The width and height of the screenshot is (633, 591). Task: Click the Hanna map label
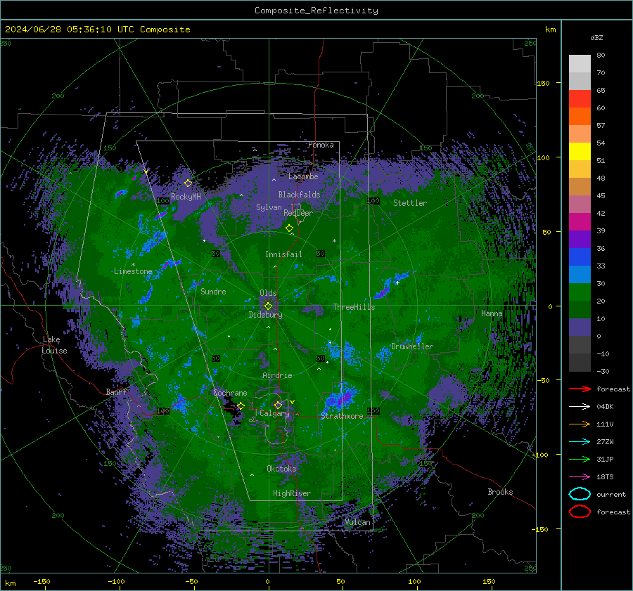click(x=492, y=313)
